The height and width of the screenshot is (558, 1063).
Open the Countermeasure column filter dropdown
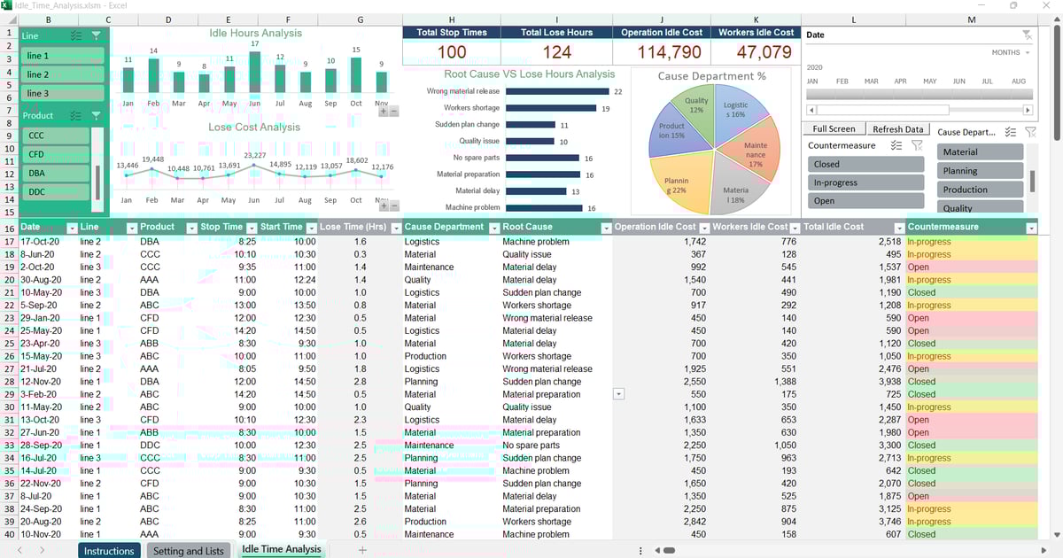[x=1031, y=227]
